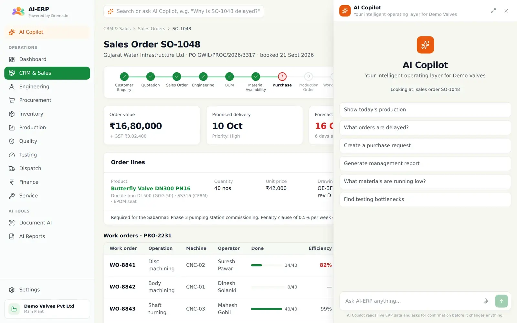The image size is (517, 323).
Task: Click the AI Copilot sparkle icon in sidebar
Action: point(12,32)
